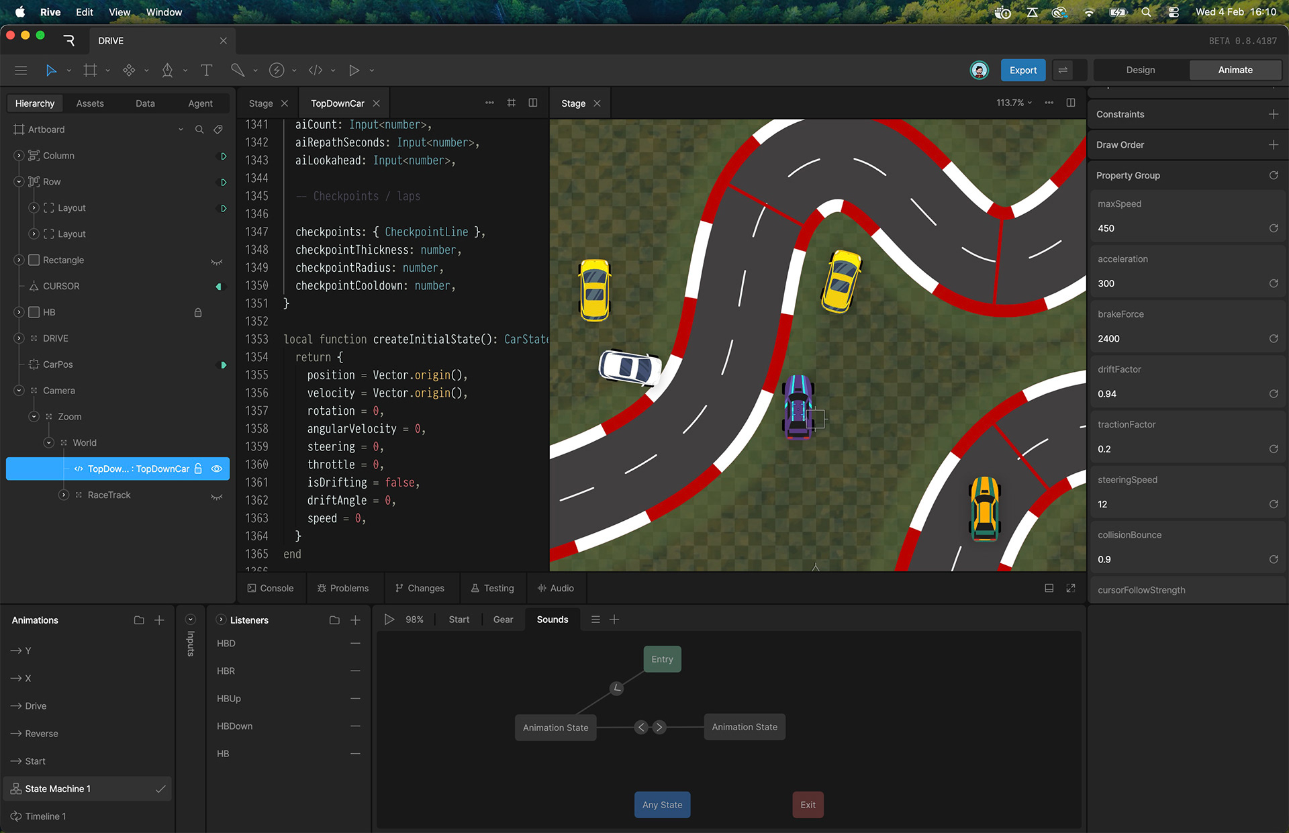1289x833 pixels.
Task: Reset maxSpeed value icon
Action: 1273,228
